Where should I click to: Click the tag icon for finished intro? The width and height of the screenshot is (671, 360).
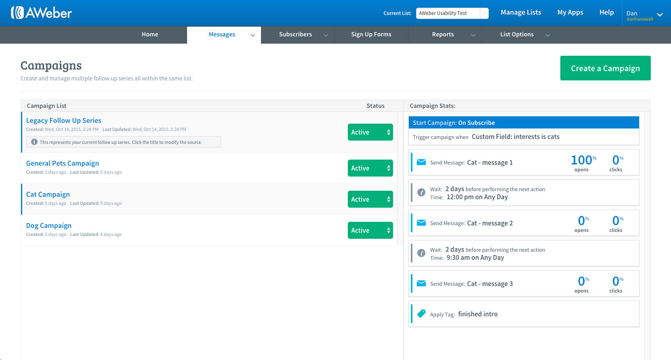pos(421,314)
